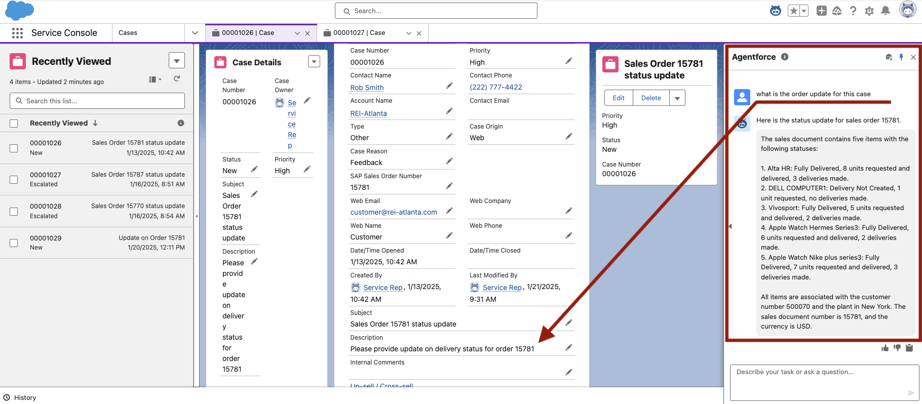The width and height of the screenshot is (922, 404).
Task: Open more actions dropdown beside Delete
Action: (677, 98)
